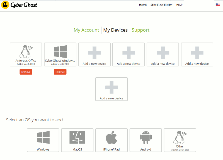The image size is (223, 160).
Task: Select the CyberGhost Windows device logo icon
Action: point(60,51)
